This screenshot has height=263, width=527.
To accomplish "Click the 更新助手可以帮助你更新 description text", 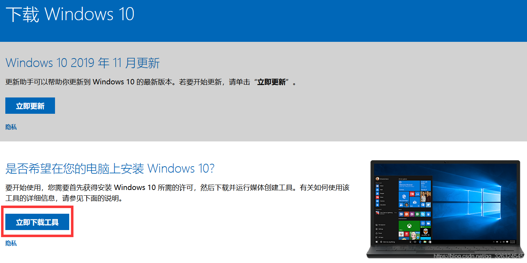I will (x=151, y=82).
